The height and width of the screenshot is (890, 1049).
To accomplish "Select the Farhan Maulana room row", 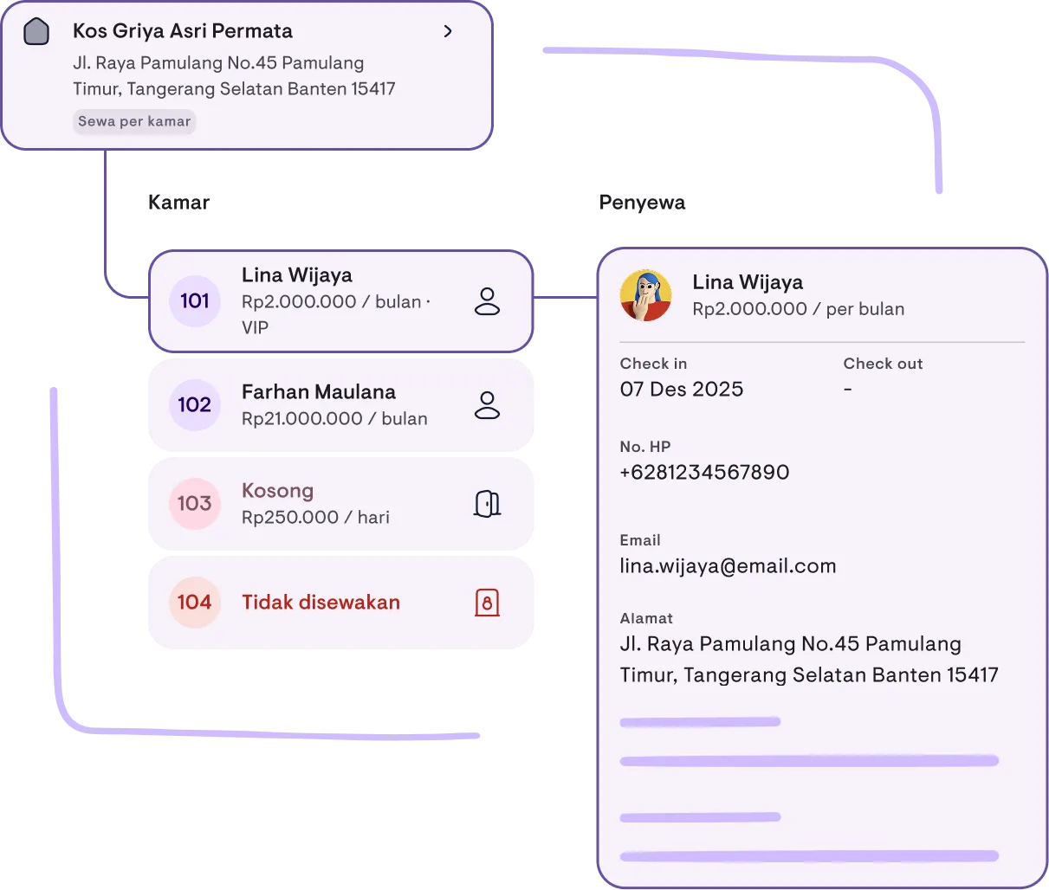I will [341, 405].
